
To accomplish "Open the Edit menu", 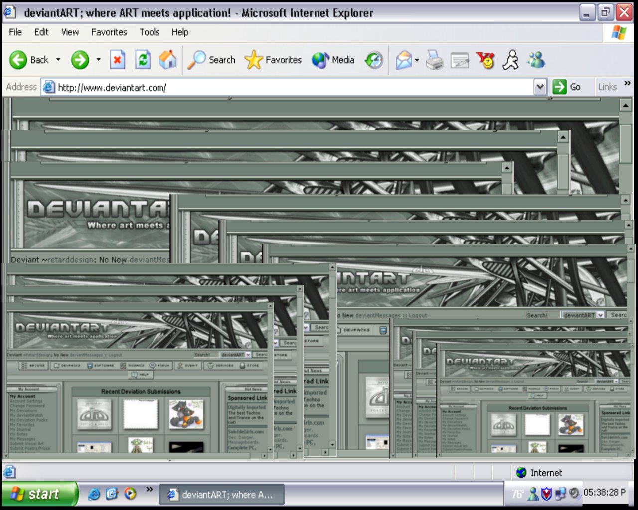I will pyautogui.click(x=41, y=32).
